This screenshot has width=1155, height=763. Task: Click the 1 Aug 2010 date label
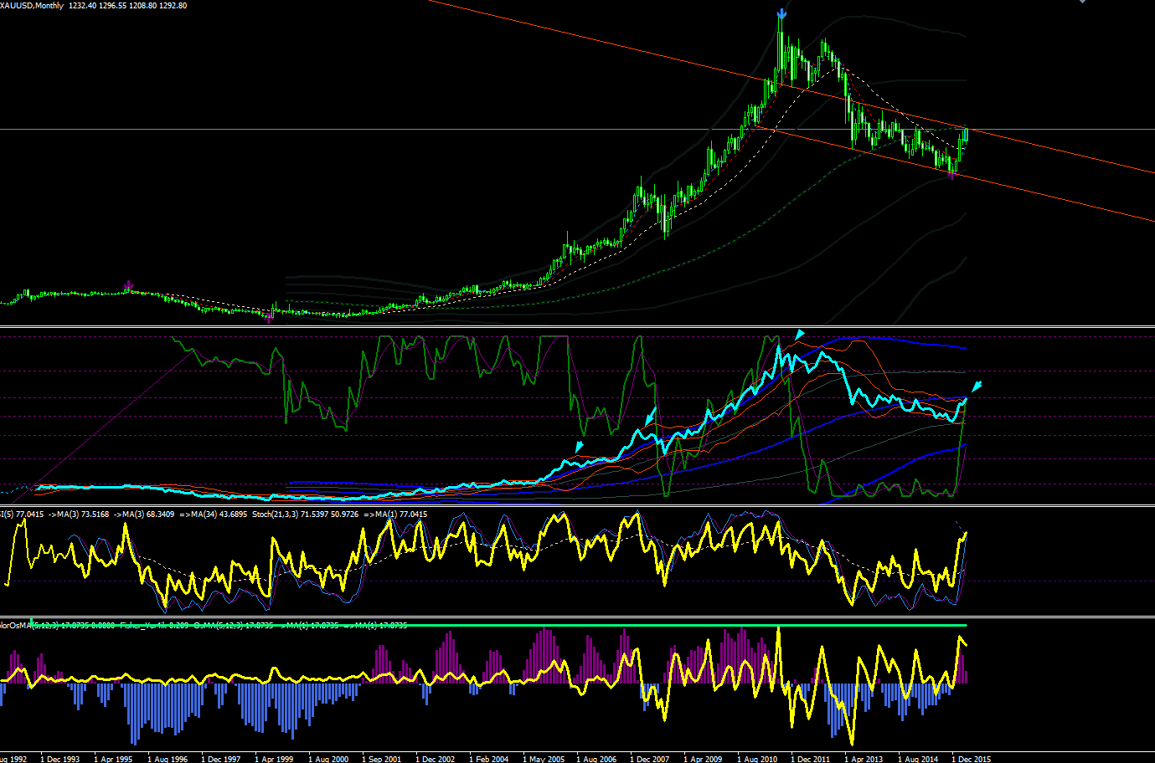(x=757, y=759)
